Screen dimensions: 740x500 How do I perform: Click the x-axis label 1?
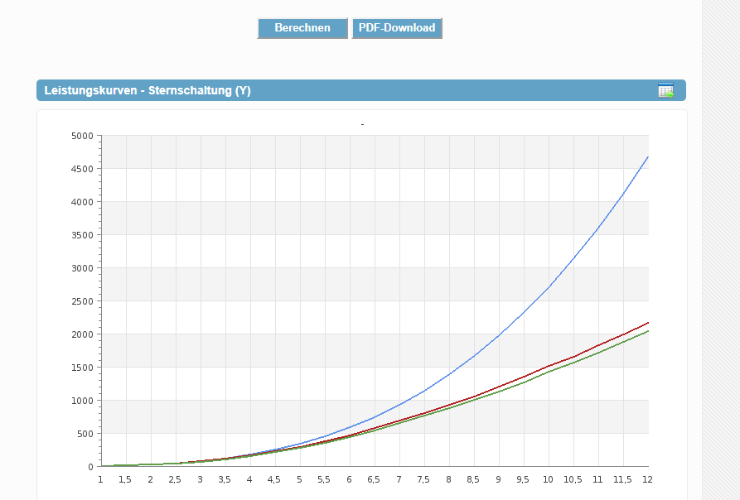click(100, 480)
